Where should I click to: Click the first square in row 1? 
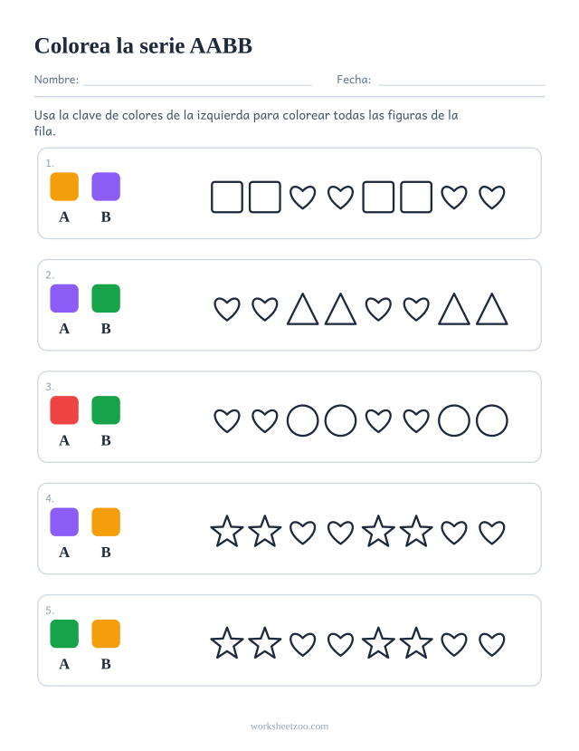[x=227, y=197]
